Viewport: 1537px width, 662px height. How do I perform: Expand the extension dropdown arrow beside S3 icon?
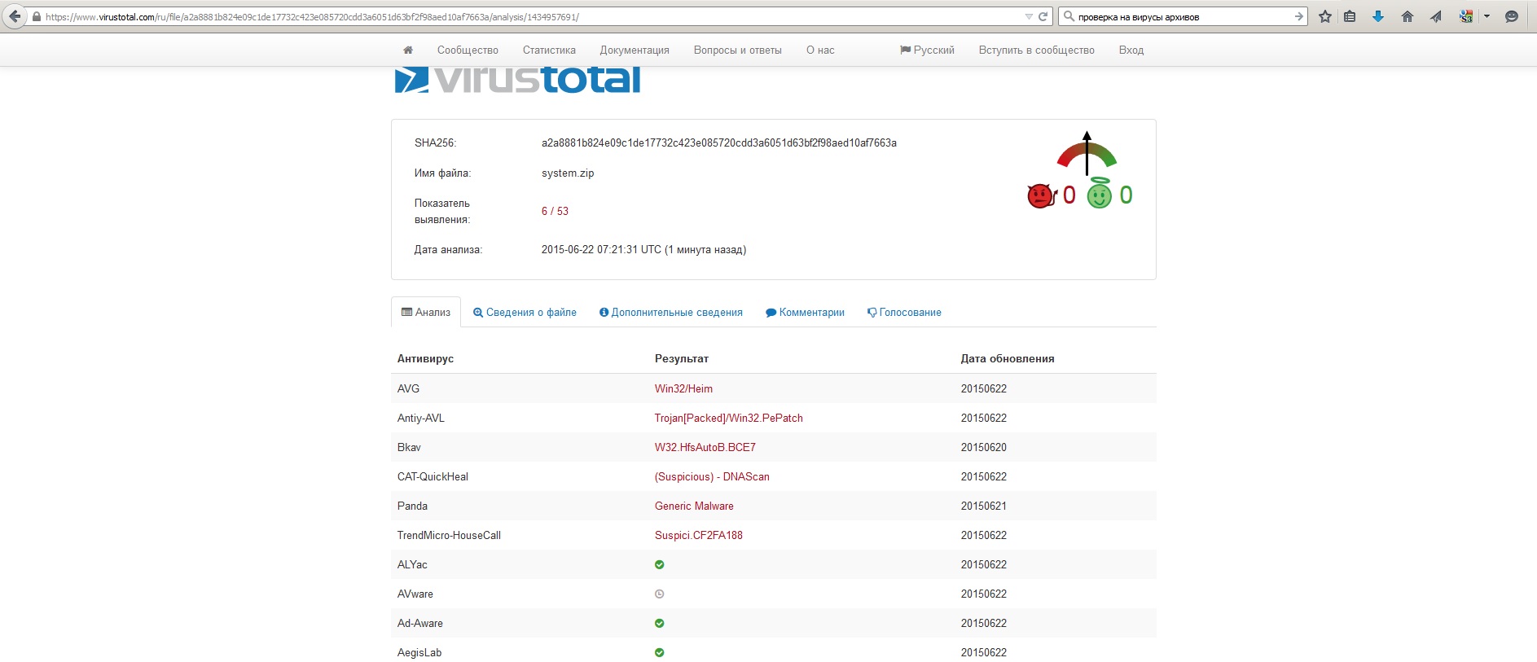pyautogui.click(x=1486, y=16)
